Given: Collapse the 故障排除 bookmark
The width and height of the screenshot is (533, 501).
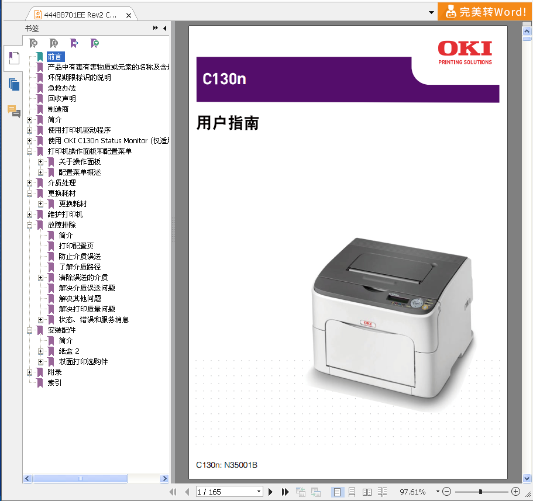Looking at the screenshot, I should (30, 225).
